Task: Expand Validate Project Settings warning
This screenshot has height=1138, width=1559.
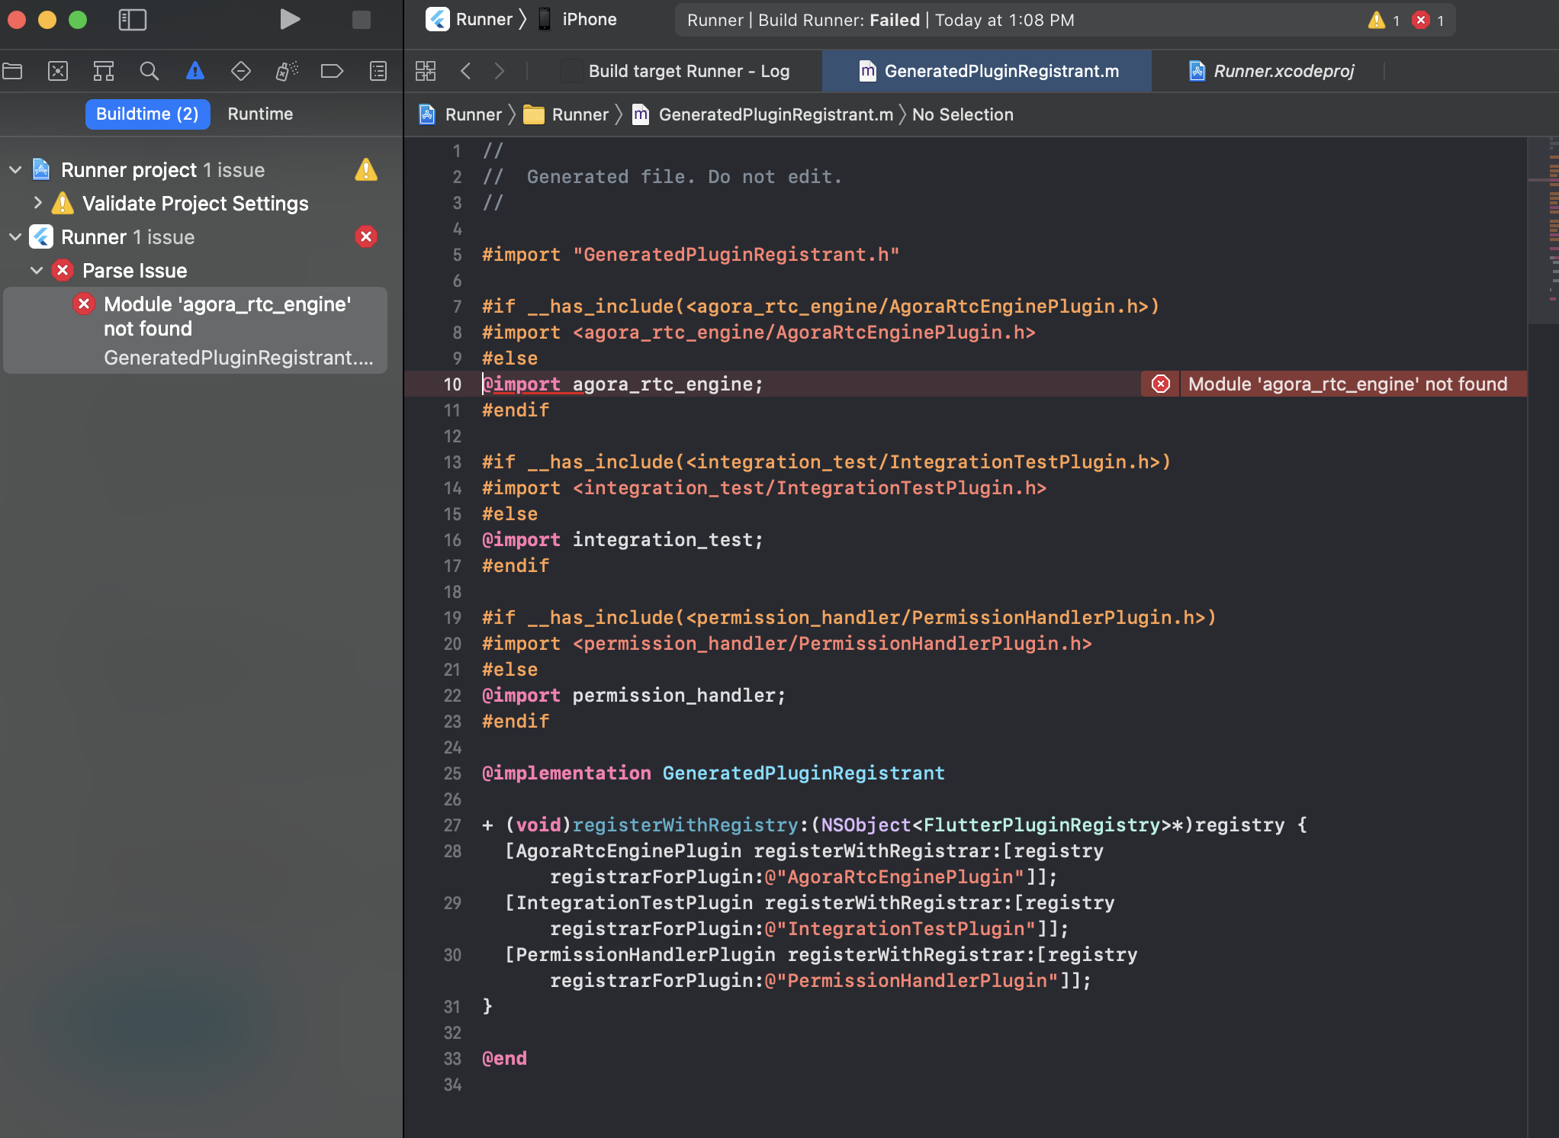Action: [37, 203]
